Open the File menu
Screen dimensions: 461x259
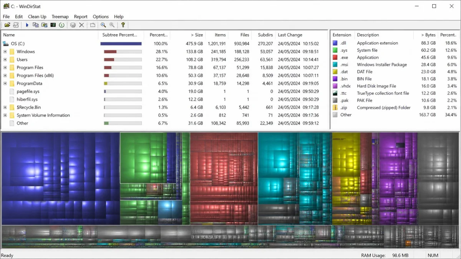6,16
